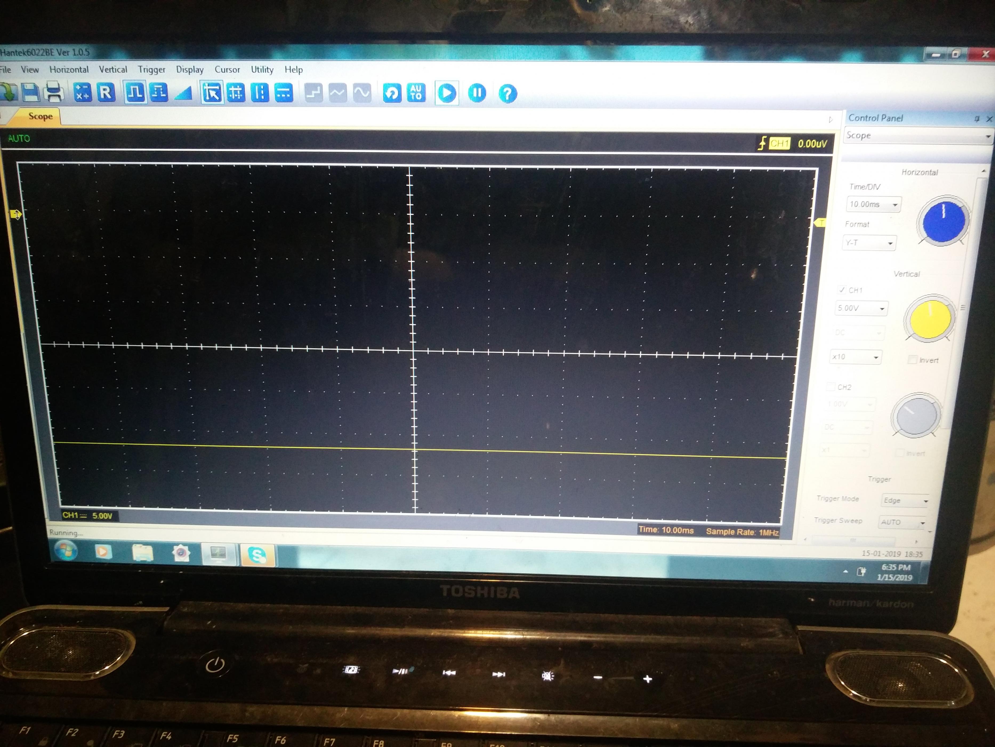This screenshot has height=747, width=995.
Task: Click the greyed zigzag line waveform icon
Action: click(x=338, y=93)
